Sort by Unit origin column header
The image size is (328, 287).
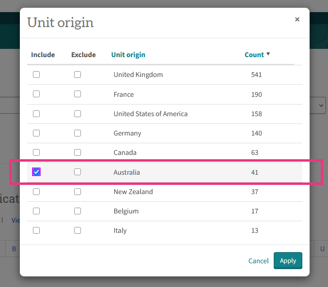pos(128,55)
